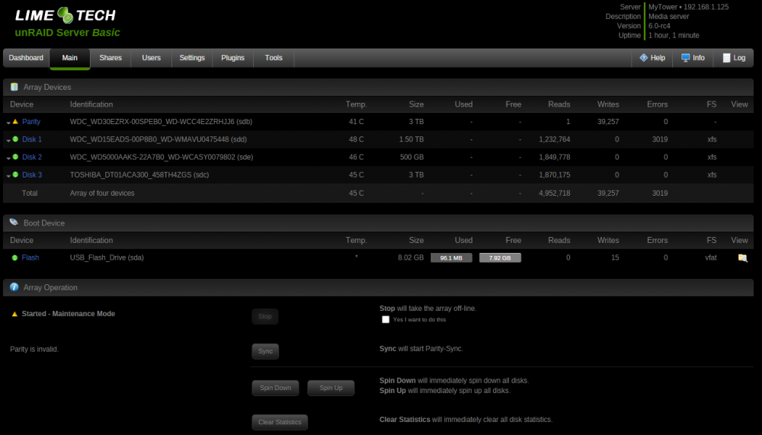Screen dimensions: 762x435
Task: Click the Disk 3 green status dot
Action: pyautogui.click(x=15, y=174)
